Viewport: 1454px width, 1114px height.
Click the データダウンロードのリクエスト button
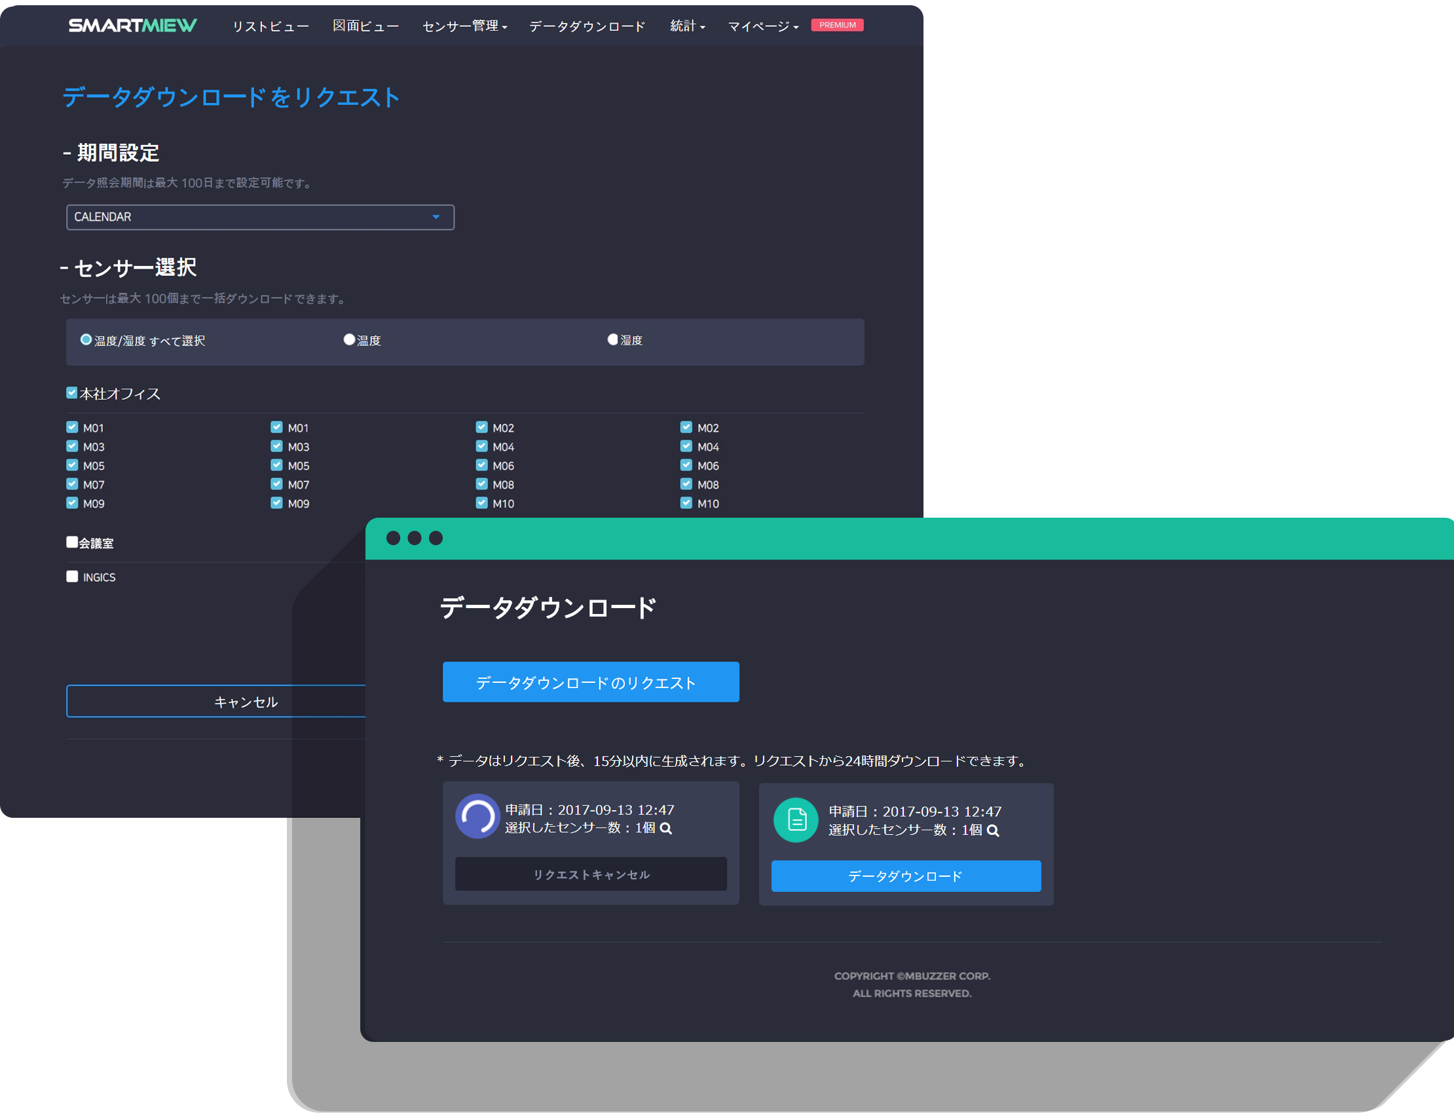pyautogui.click(x=591, y=682)
